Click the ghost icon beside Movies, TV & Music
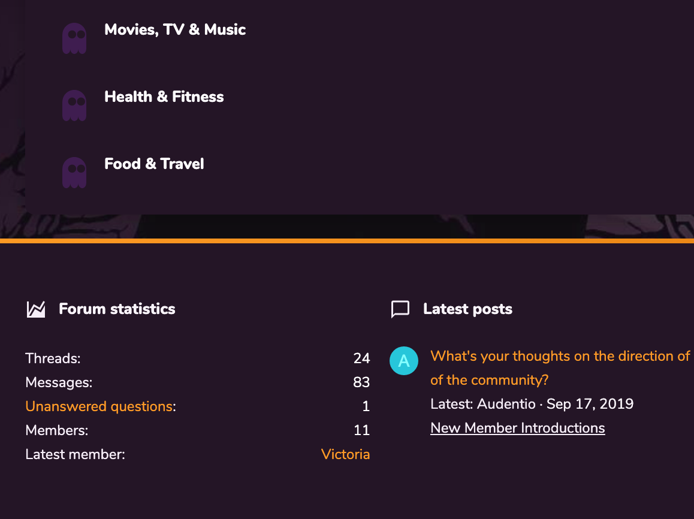 click(74, 38)
